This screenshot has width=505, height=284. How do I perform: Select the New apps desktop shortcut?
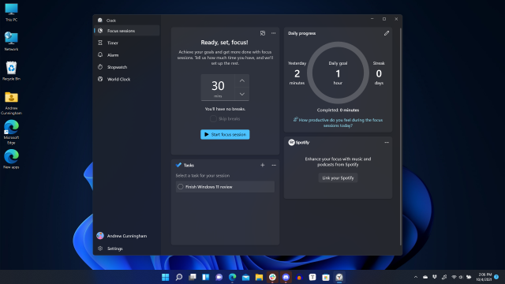[x=11, y=159]
